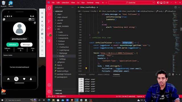Open customize layout button
Image resolution: width=182 pixels, height=102 pixels.
[x=167, y=3]
